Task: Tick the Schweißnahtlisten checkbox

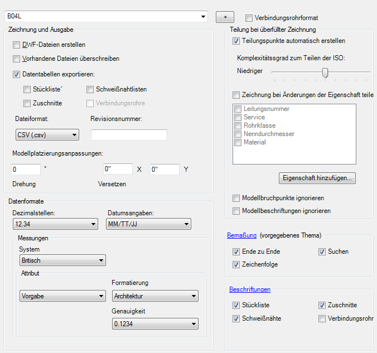Action: (x=90, y=89)
